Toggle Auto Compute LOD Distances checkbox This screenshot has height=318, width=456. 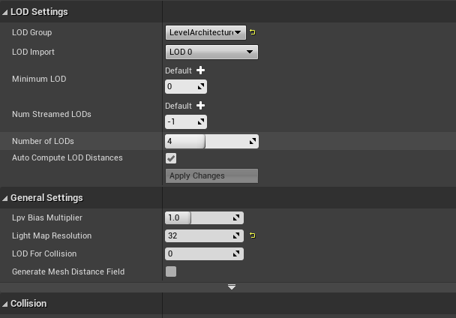171,158
